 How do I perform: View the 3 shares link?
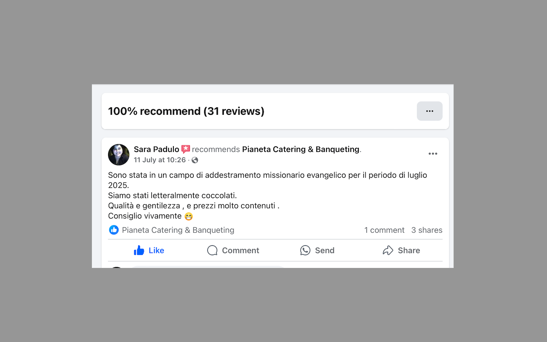click(427, 230)
